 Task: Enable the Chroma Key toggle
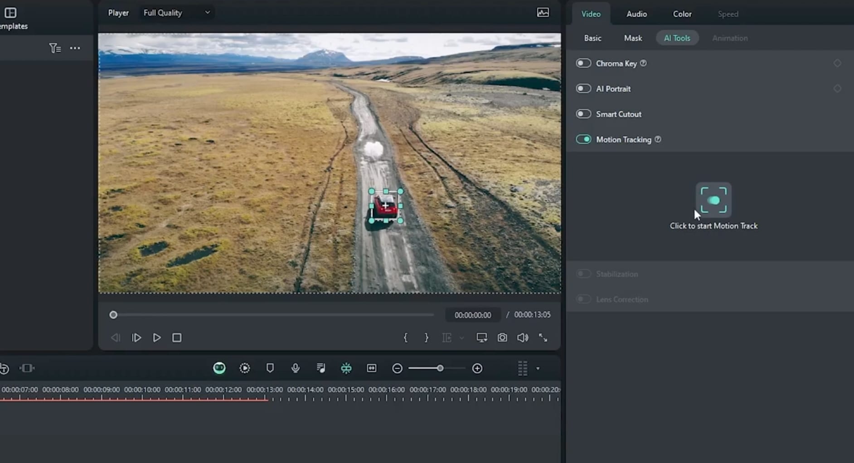pyautogui.click(x=583, y=63)
